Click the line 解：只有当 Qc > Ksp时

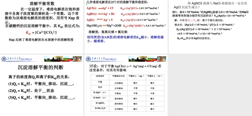[199, 20]
